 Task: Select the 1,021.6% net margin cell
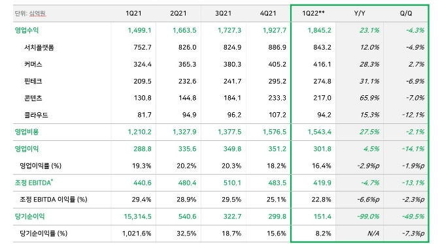tap(137, 234)
